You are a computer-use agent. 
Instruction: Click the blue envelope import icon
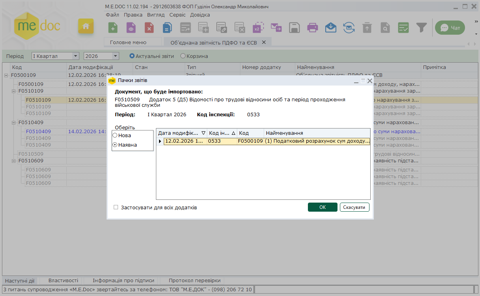(330, 28)
